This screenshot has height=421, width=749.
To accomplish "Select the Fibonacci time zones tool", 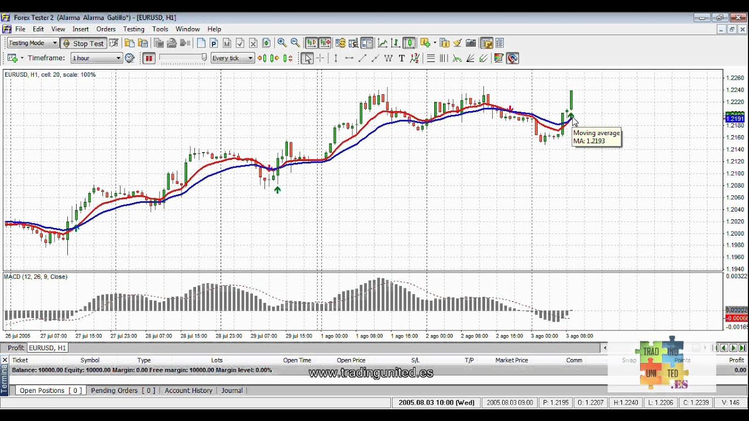I will click(444, 58).
